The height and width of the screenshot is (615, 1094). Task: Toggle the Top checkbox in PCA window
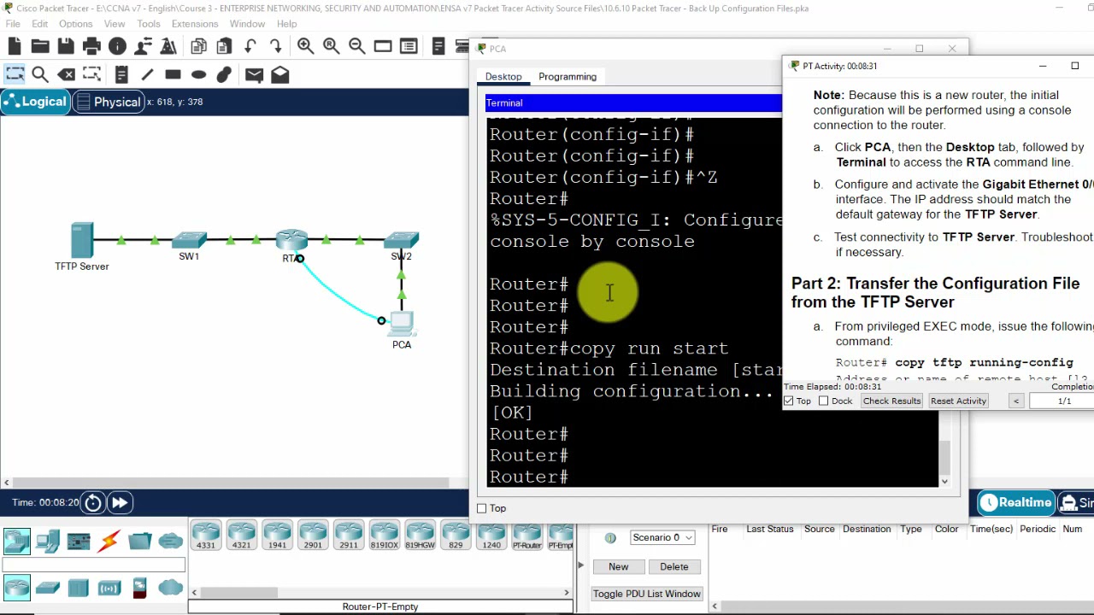tap(482, 508)
